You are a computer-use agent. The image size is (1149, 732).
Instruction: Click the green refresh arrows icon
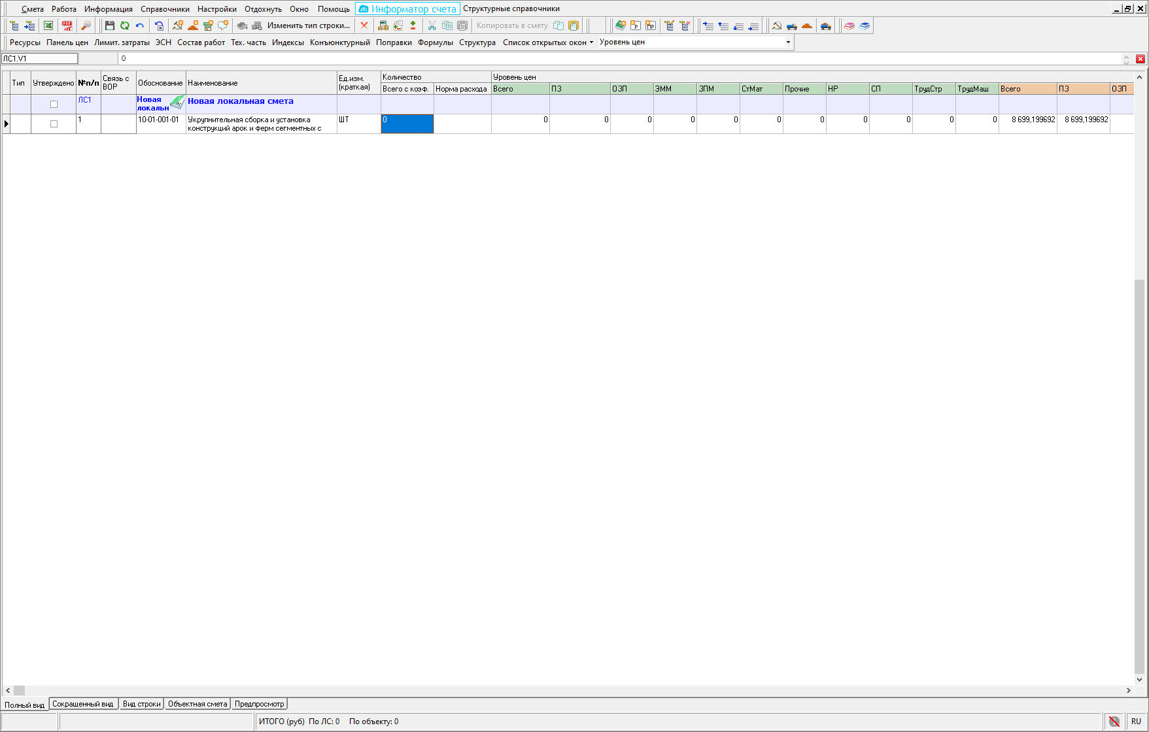pyautogui.click(x=125, y=25)
